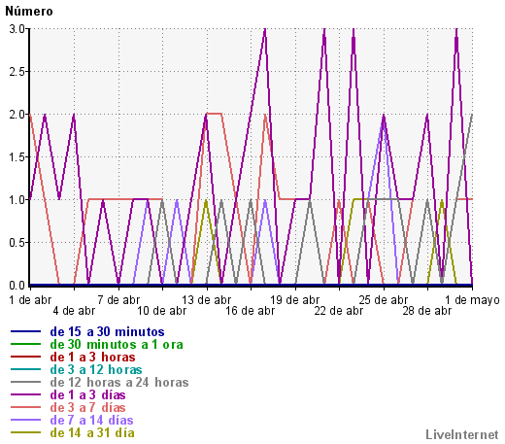This screenshot has width=505, height=444.
Task: Click the 'de 30 minutos a 1 ora' legend label
Action: point(117,345)
